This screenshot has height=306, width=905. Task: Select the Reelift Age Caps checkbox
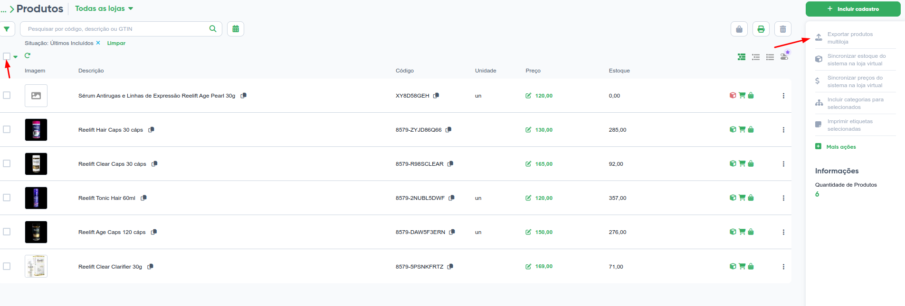click(7, 232)
